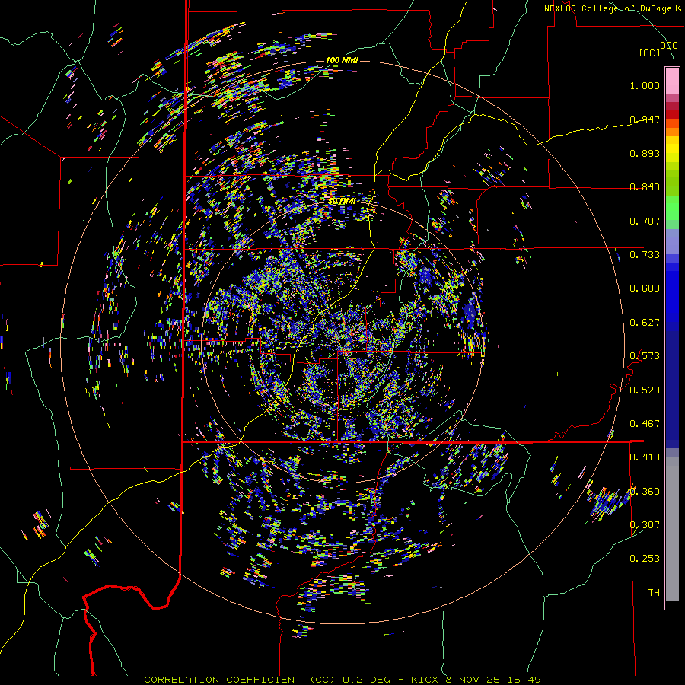This screenshot has width=685, height=685.
Task: Pick the bright green swatch beside 0.787
Action: click(672, 212)
